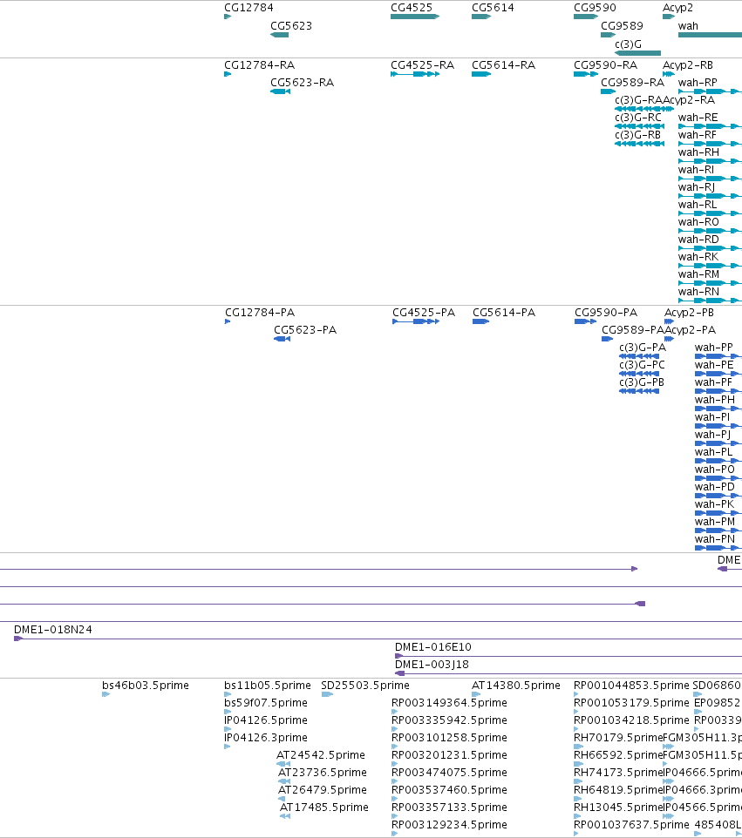Click the CG9590-PA protein label

606,312
